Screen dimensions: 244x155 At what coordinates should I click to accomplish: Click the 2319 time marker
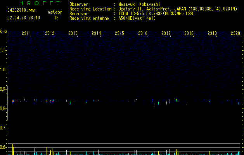coord(212,33)
